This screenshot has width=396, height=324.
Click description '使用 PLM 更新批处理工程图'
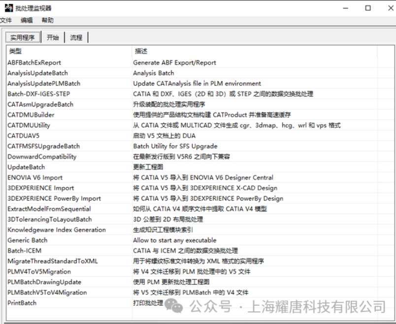[171, 282]
